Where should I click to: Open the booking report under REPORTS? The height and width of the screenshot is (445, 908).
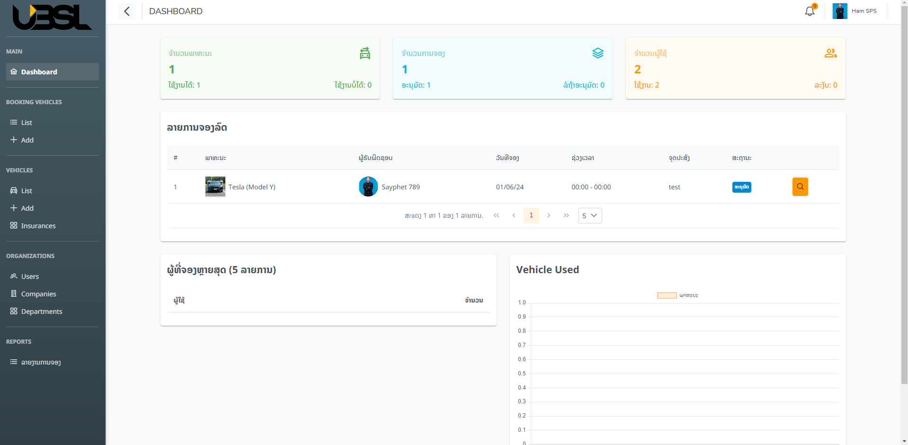(x=41, y=362)
